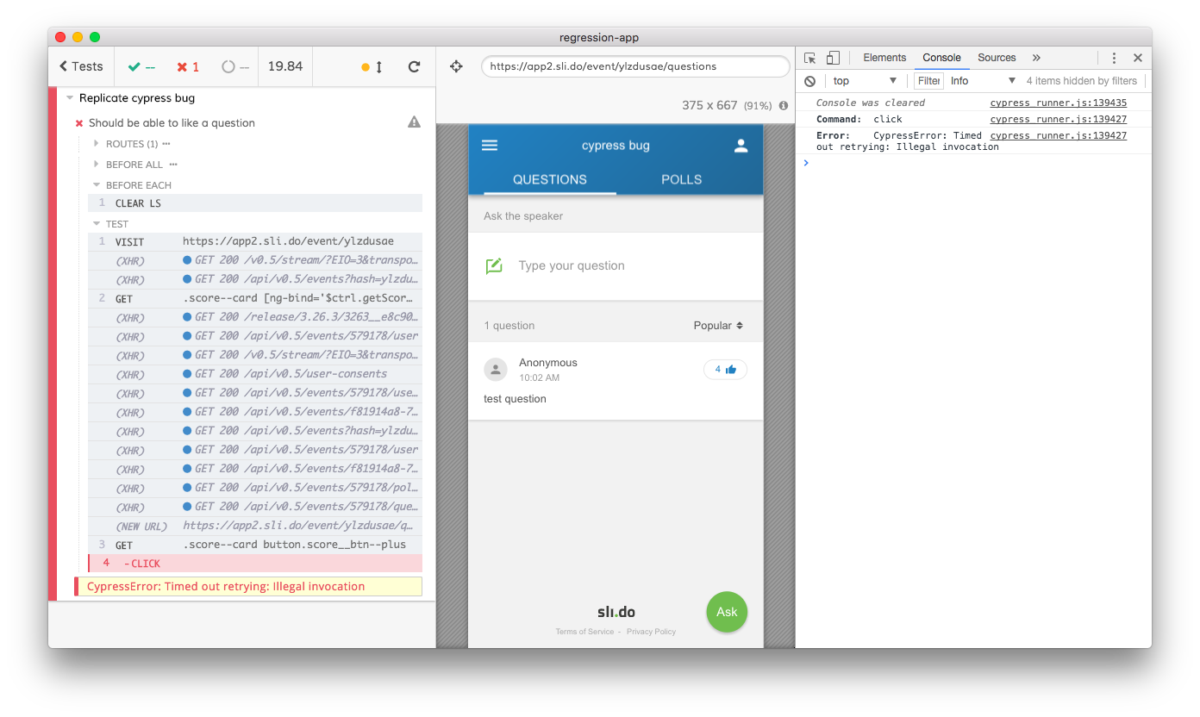Open the Selector Playground crosshair tool
The image size is (1200, 717).
coord(456,66)
